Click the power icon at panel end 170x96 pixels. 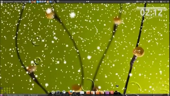[x=168, y=2]
